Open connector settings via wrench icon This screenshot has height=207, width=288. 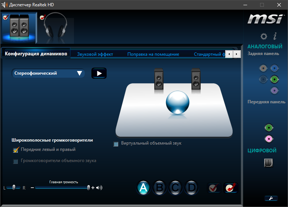[271, 198]
